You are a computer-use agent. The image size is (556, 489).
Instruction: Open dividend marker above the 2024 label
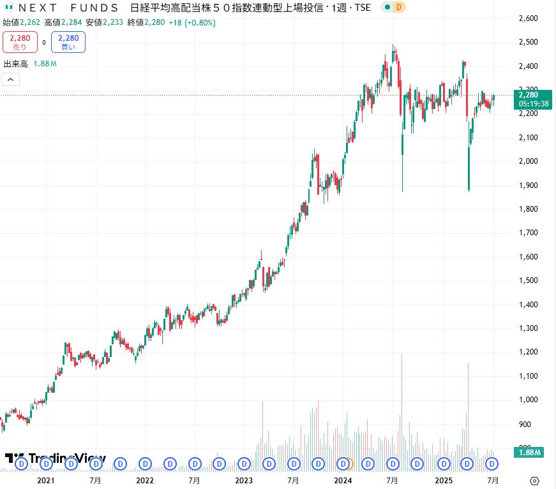point(343,463)
